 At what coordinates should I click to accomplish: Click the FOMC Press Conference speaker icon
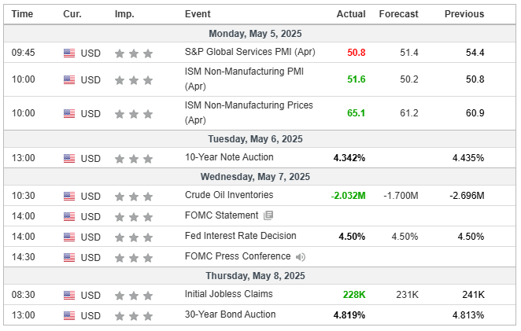pos(301,257)
